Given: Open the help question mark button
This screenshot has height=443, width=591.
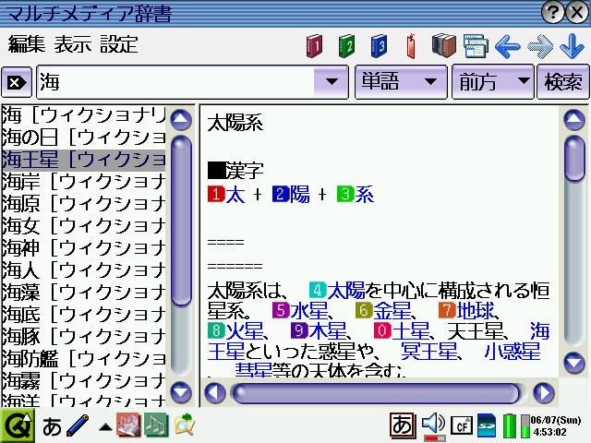Looking at the screenshot, I should point(552,13).
